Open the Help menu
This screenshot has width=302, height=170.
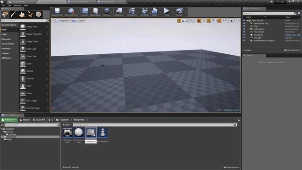26,5
